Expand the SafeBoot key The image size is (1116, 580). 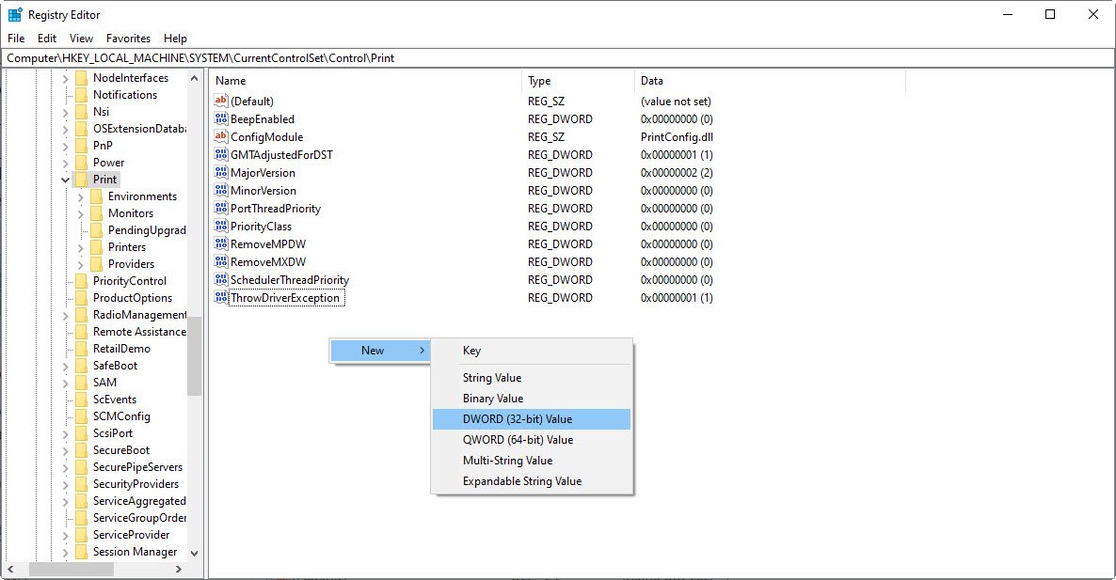tap(66, 366)
